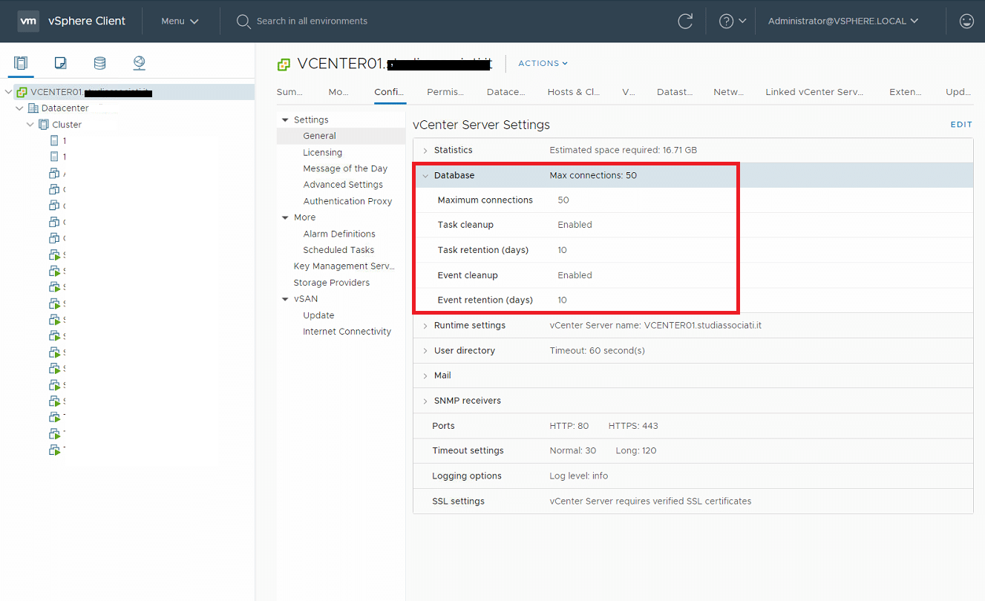985x601 pixels.
Task: Expand the Runtime settings row
Action: tap(425, 326)
